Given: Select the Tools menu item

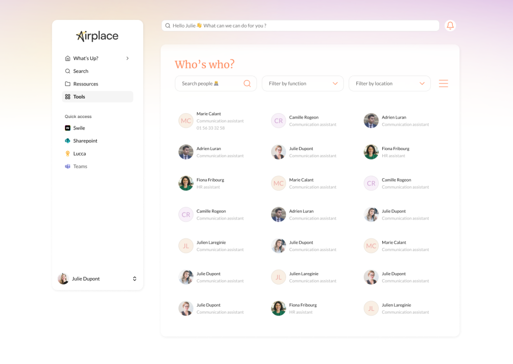Looking at the screenshot, I should coord(79,97).
